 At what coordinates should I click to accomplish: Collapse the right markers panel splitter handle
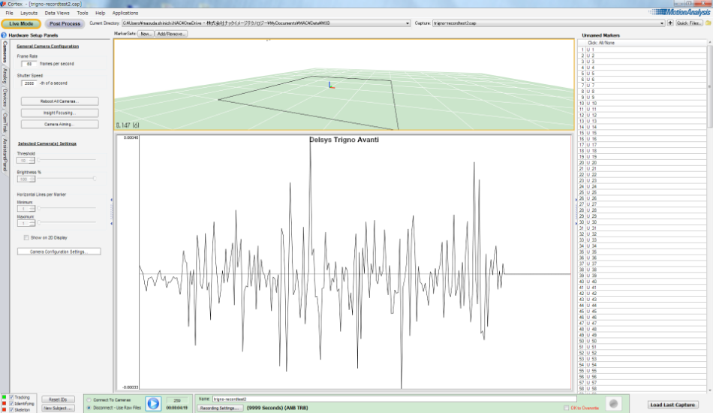(x=576, y=212)
